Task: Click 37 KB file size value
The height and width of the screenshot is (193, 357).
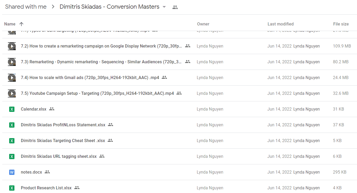Action: coord(339,125)
